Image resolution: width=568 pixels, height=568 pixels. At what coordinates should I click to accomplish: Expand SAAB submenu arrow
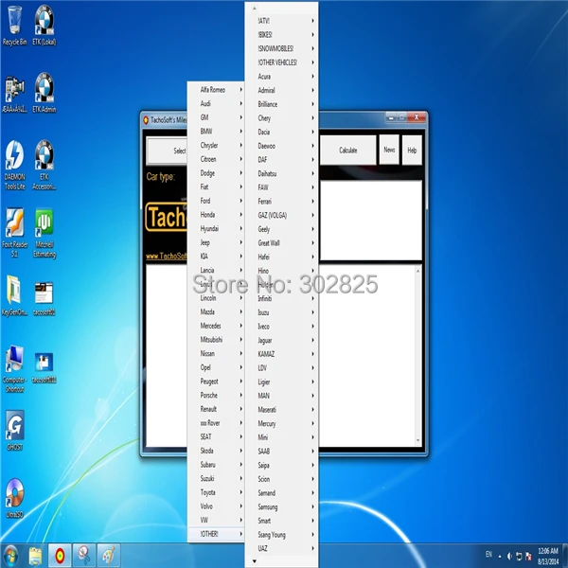(x=312, y=451)
